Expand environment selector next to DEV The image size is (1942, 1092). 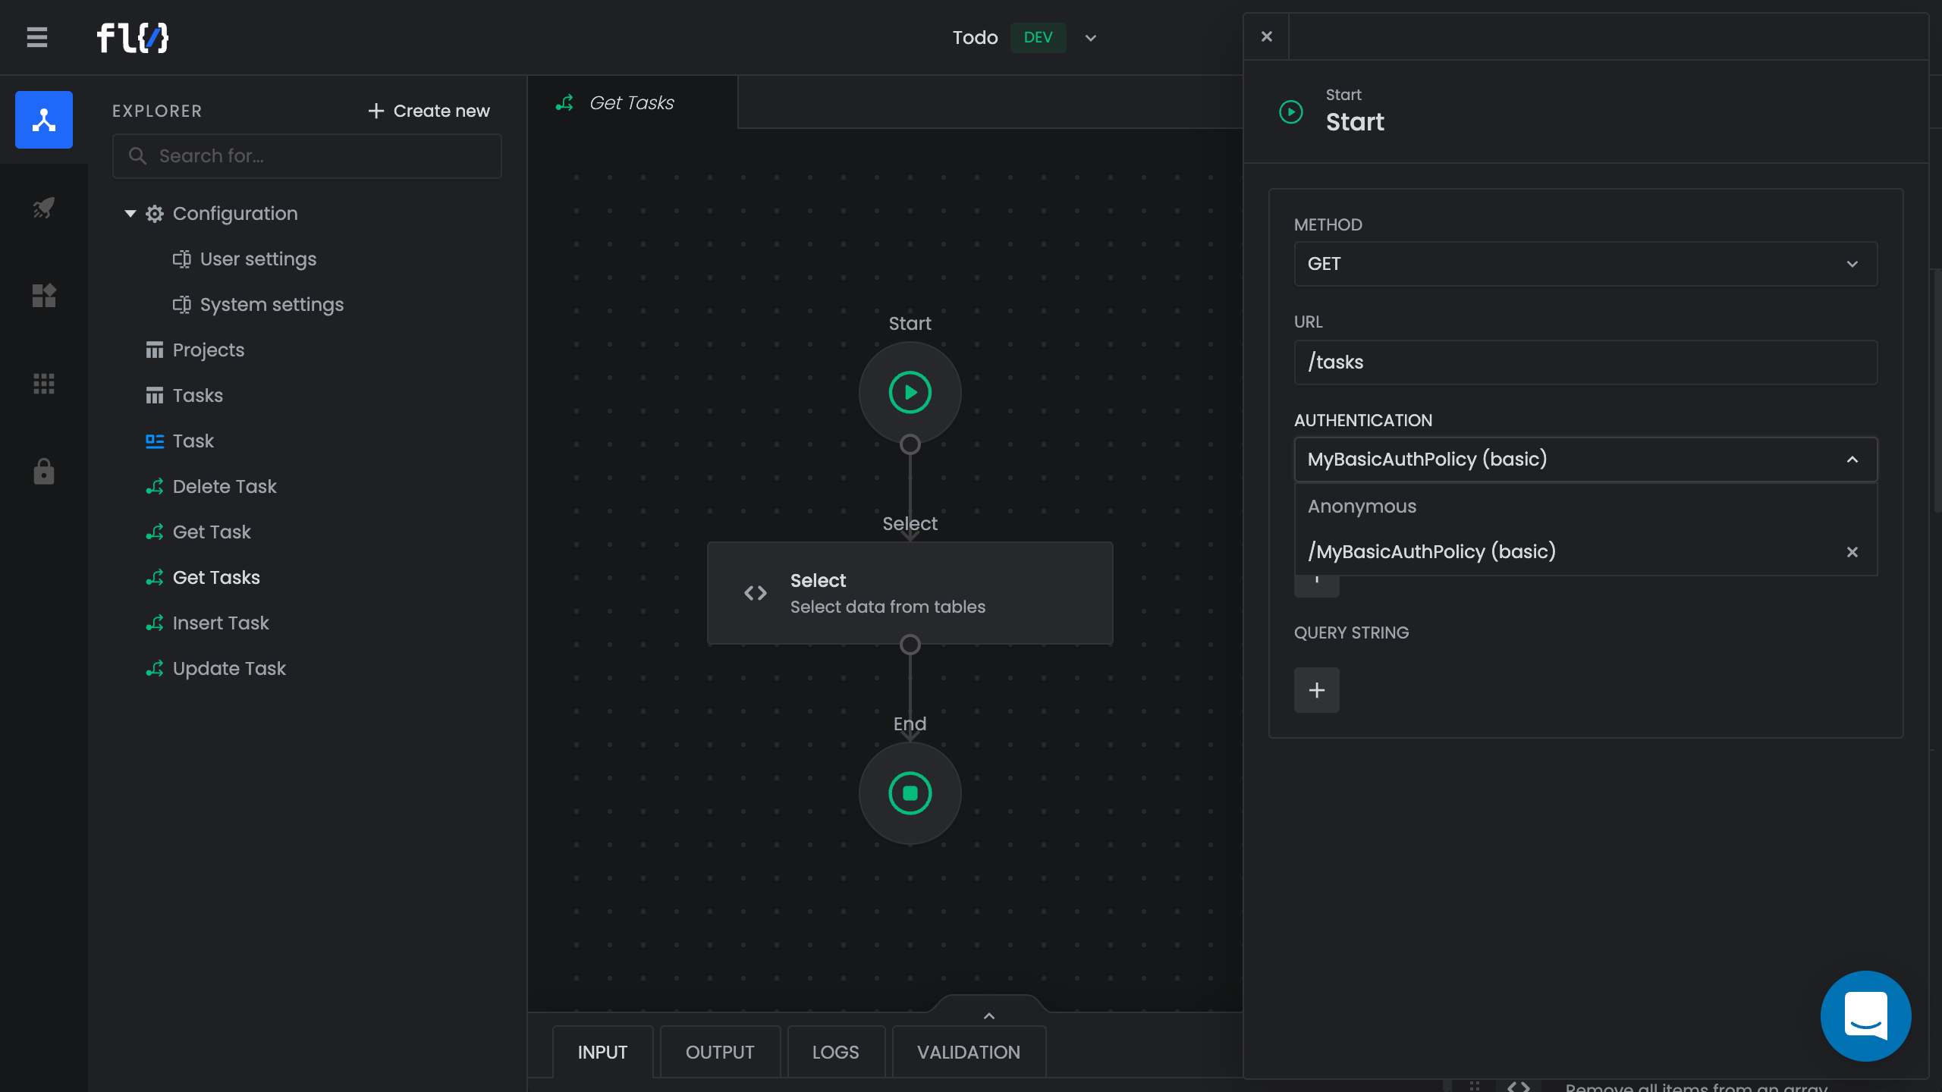pos(1090,38)
